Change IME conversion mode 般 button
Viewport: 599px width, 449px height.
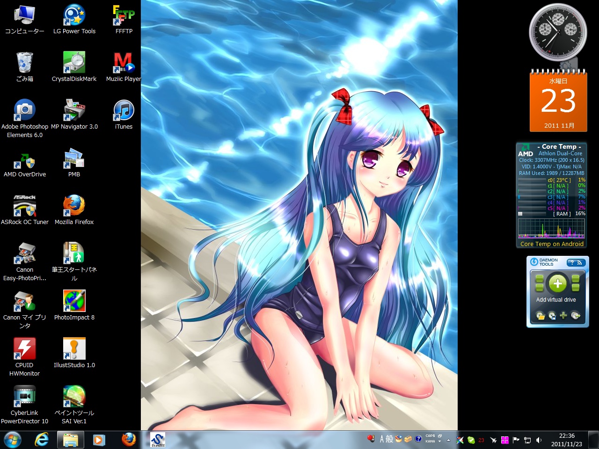(x=389, y=439)
